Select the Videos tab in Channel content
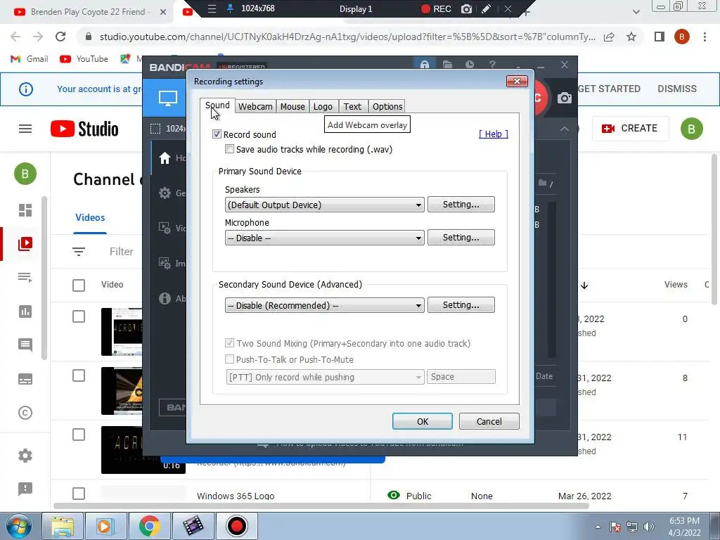Screen dimensions: 720x540 point(90,218)
